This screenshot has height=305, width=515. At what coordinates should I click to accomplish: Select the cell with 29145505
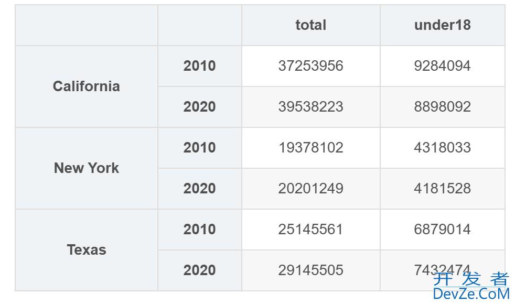pos(310,270)
